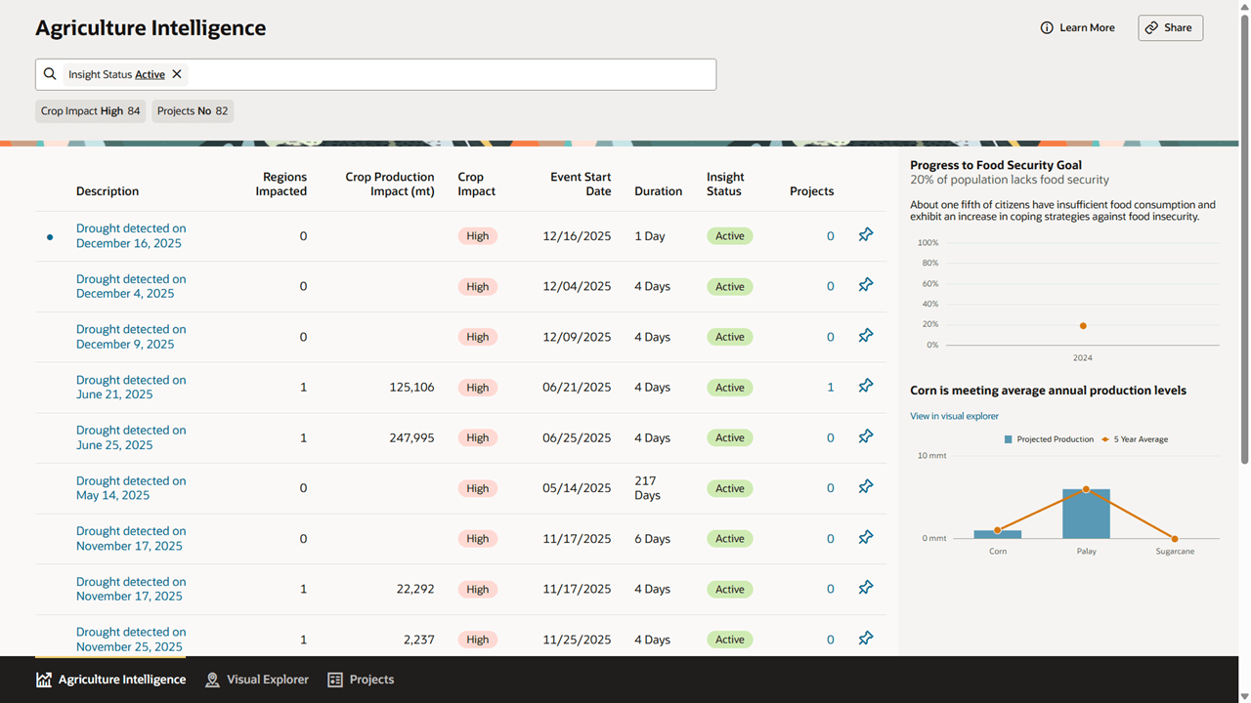Open the View in visual explorer link
Viewport: 1251px width, 703px height.
(x=954, y=416)
